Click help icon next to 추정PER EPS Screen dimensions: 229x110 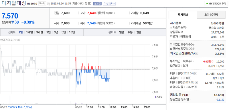[x=190, y=78]
